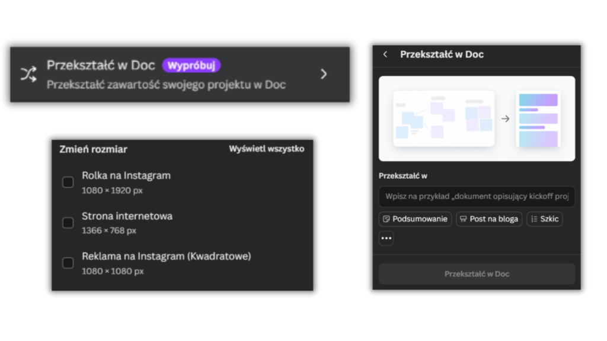Viewport: 607px width, 341px height.
Task: Choose the Podsumowanie suggestion chip
Action: [415, 219]
